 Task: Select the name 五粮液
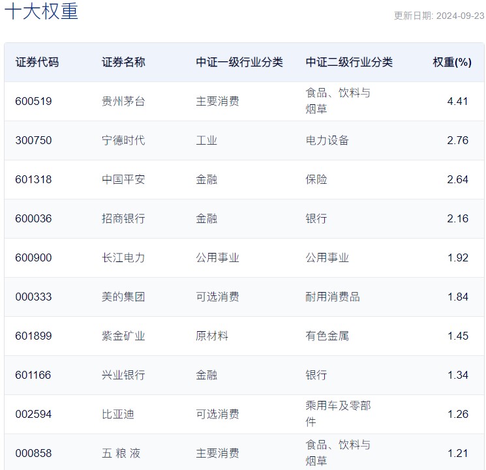coord(121,453)
